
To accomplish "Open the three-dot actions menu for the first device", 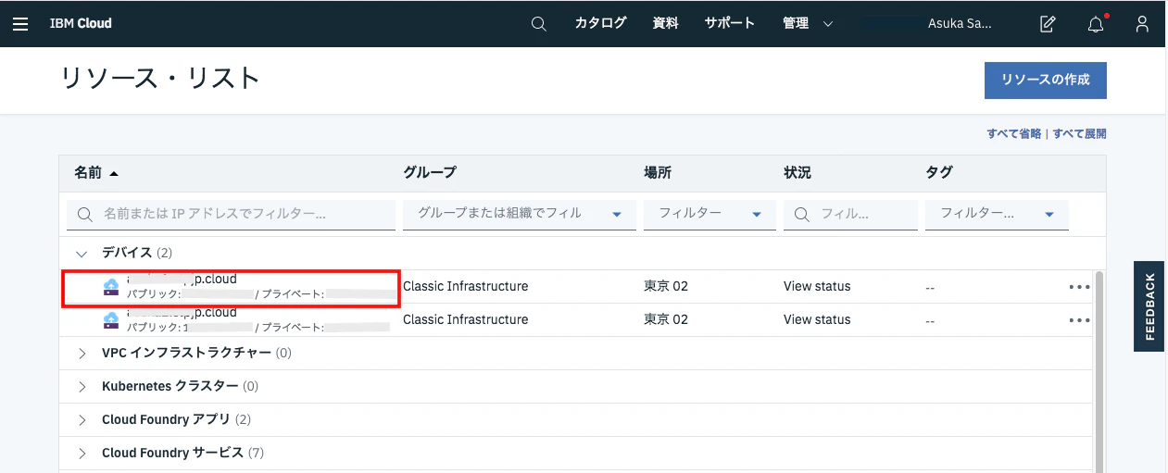I will 1079,287.
